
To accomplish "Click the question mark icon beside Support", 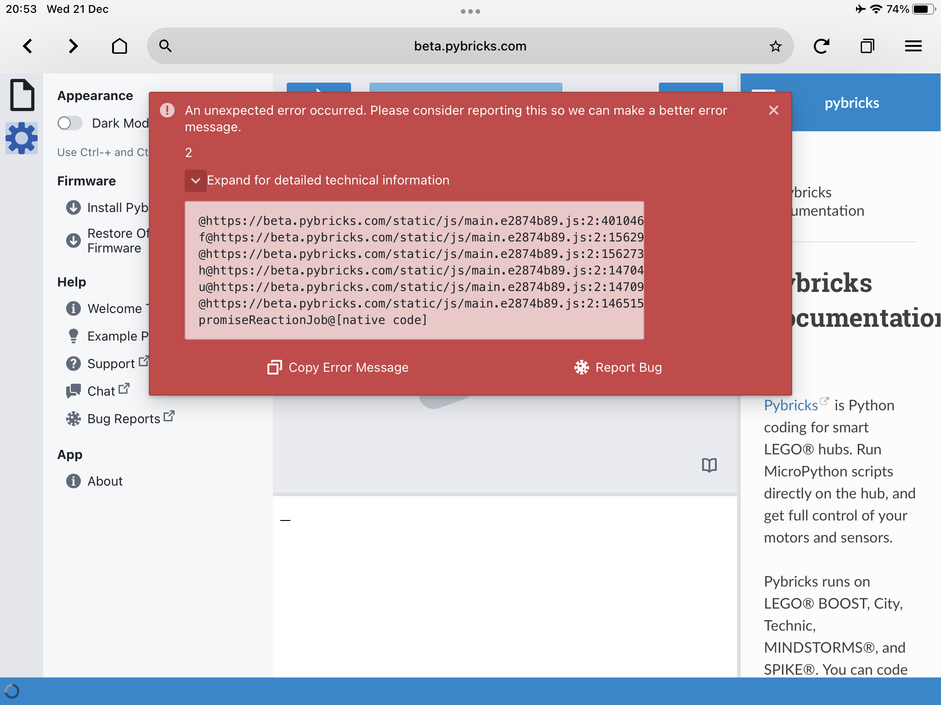I will point(74,364).
